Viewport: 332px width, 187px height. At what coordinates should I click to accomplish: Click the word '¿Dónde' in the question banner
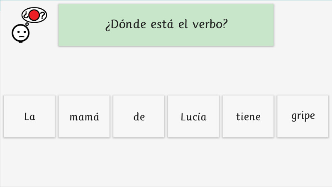point(126,25)
